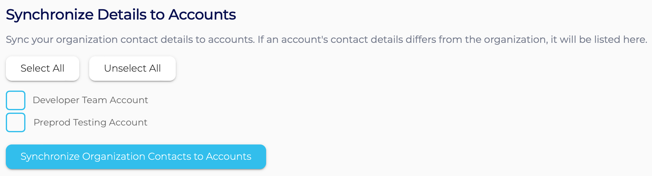Click the Developer Team Account label text

[x=90, y=100]
